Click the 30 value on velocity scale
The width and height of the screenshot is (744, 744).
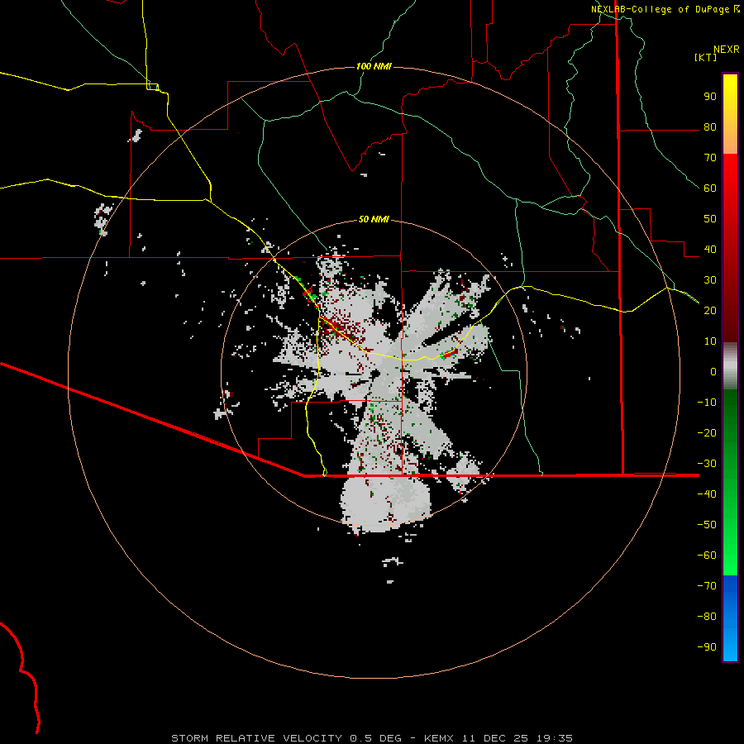point(710,280)
